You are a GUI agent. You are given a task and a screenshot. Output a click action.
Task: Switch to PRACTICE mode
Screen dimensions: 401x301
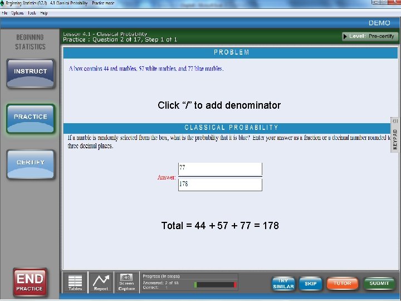coord(31,119)
